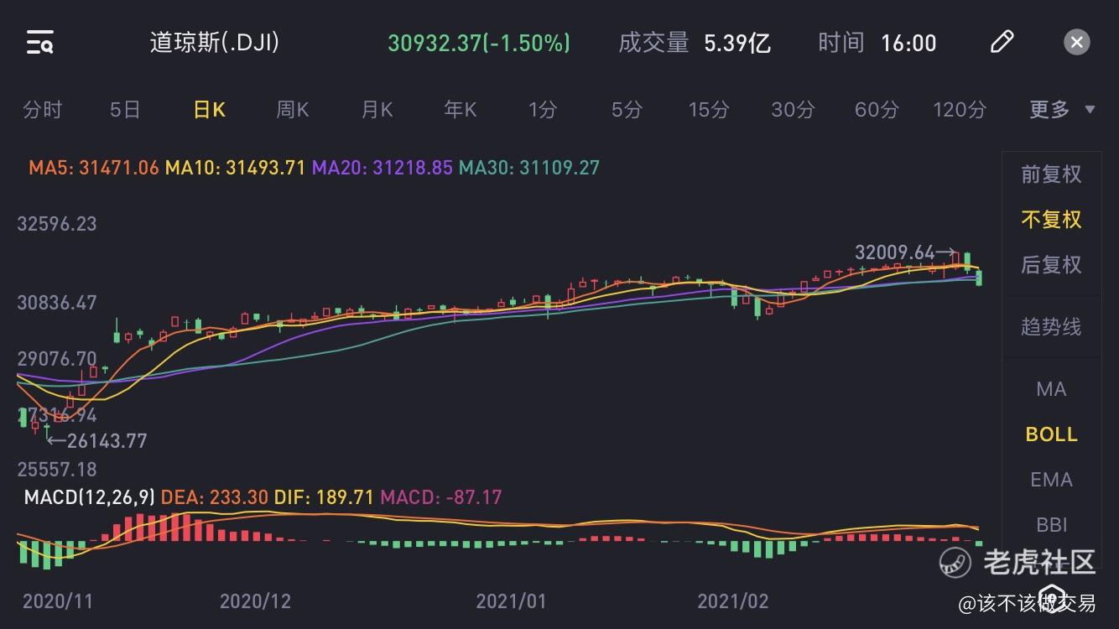Switch to 5日 chart tab

tap(125, 109)
